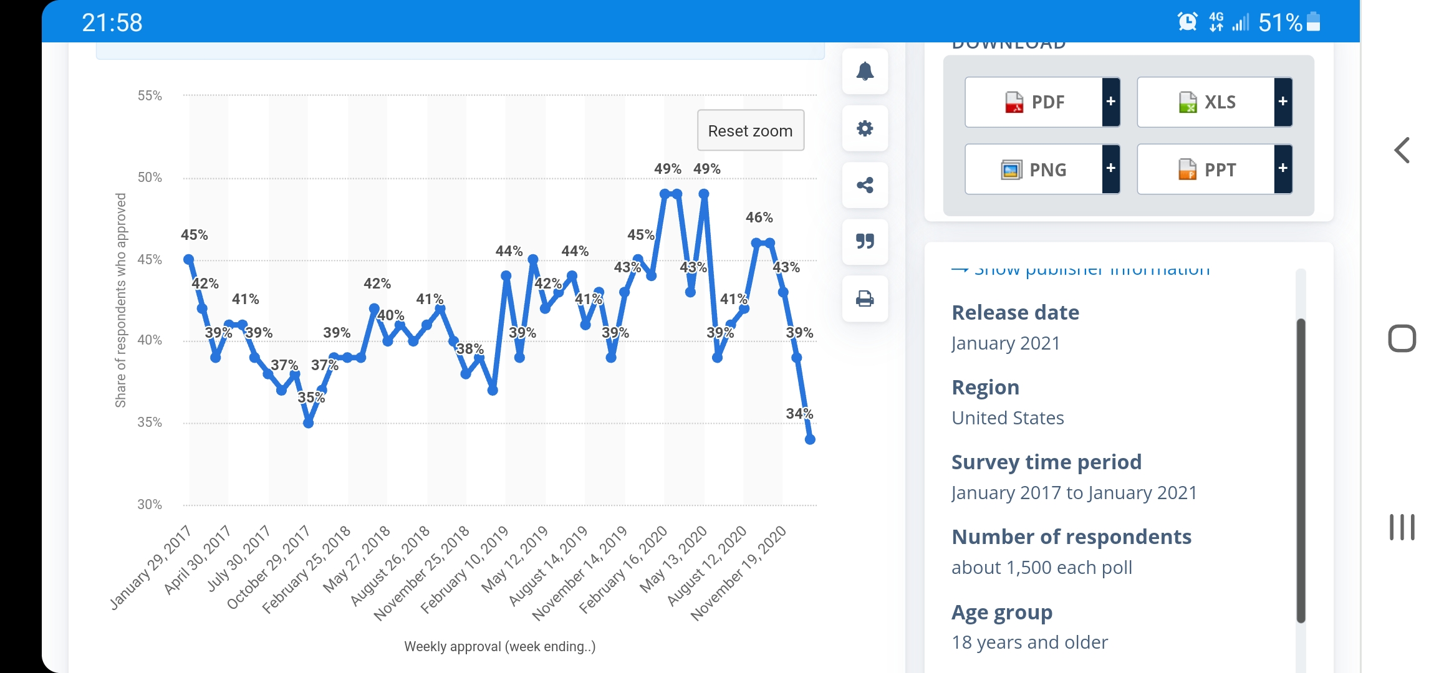The height and width of the screenshot is (673, 1444).
Task: Click the notification bell icon
Action: click(865, 72)
